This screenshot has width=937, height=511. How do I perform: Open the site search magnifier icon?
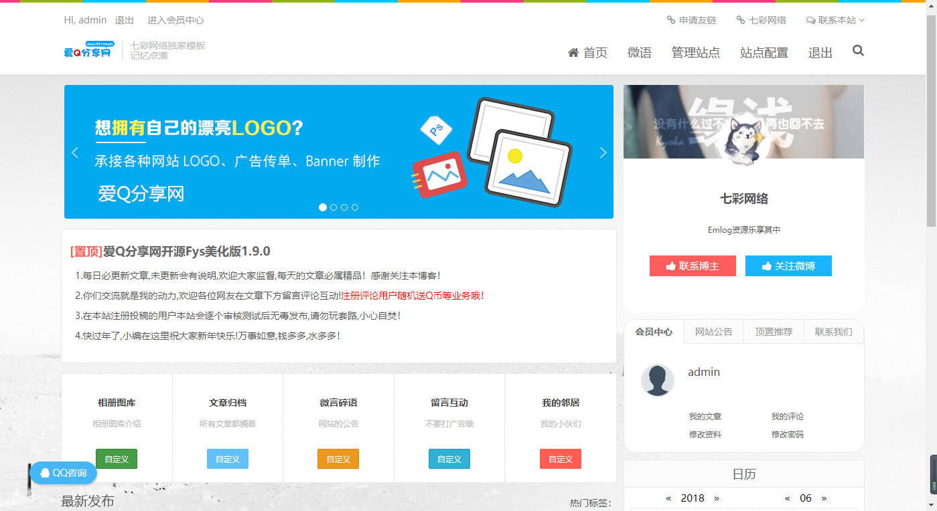[858, 50]
